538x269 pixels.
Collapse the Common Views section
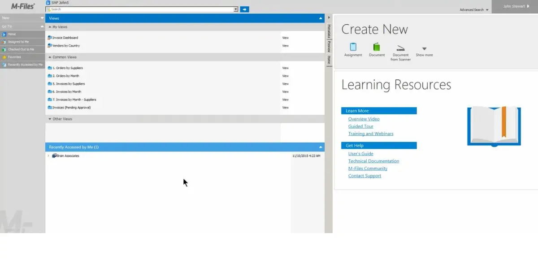tap(50, 57)
